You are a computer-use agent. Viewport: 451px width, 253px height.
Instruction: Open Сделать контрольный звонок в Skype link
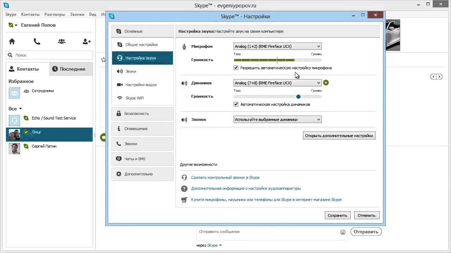tap(225, 177)
